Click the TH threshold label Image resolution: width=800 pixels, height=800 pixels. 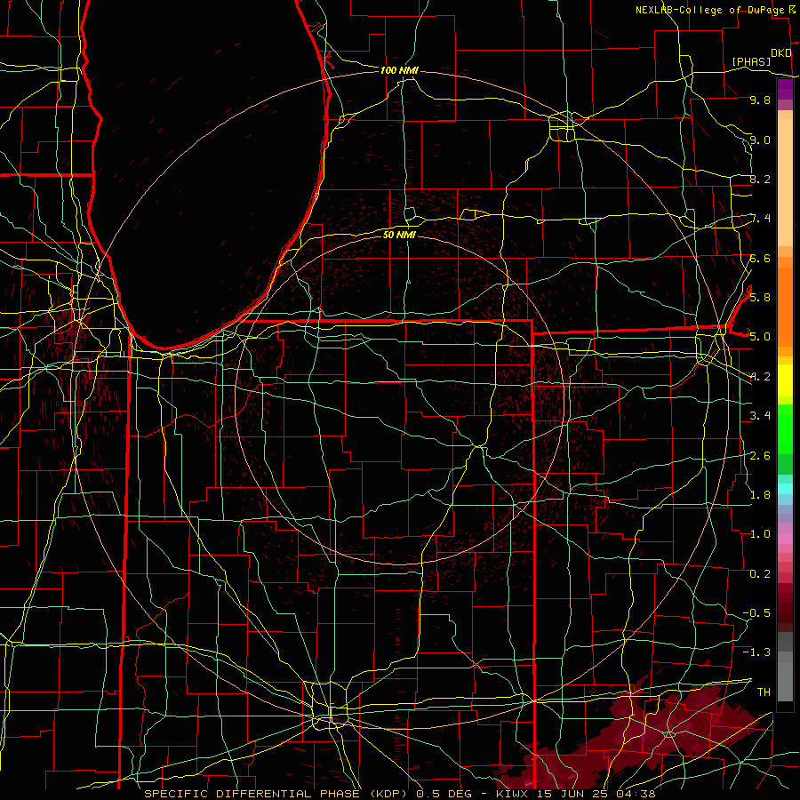pos(764,692)
